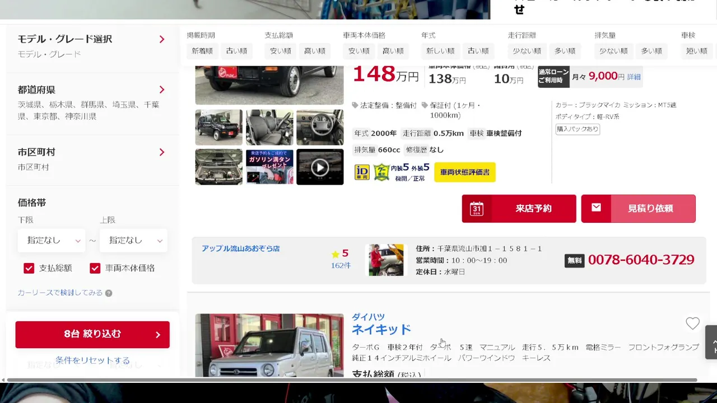Sort 走行距離 by 多い順

pyautogui.click(x=565, y=51)
